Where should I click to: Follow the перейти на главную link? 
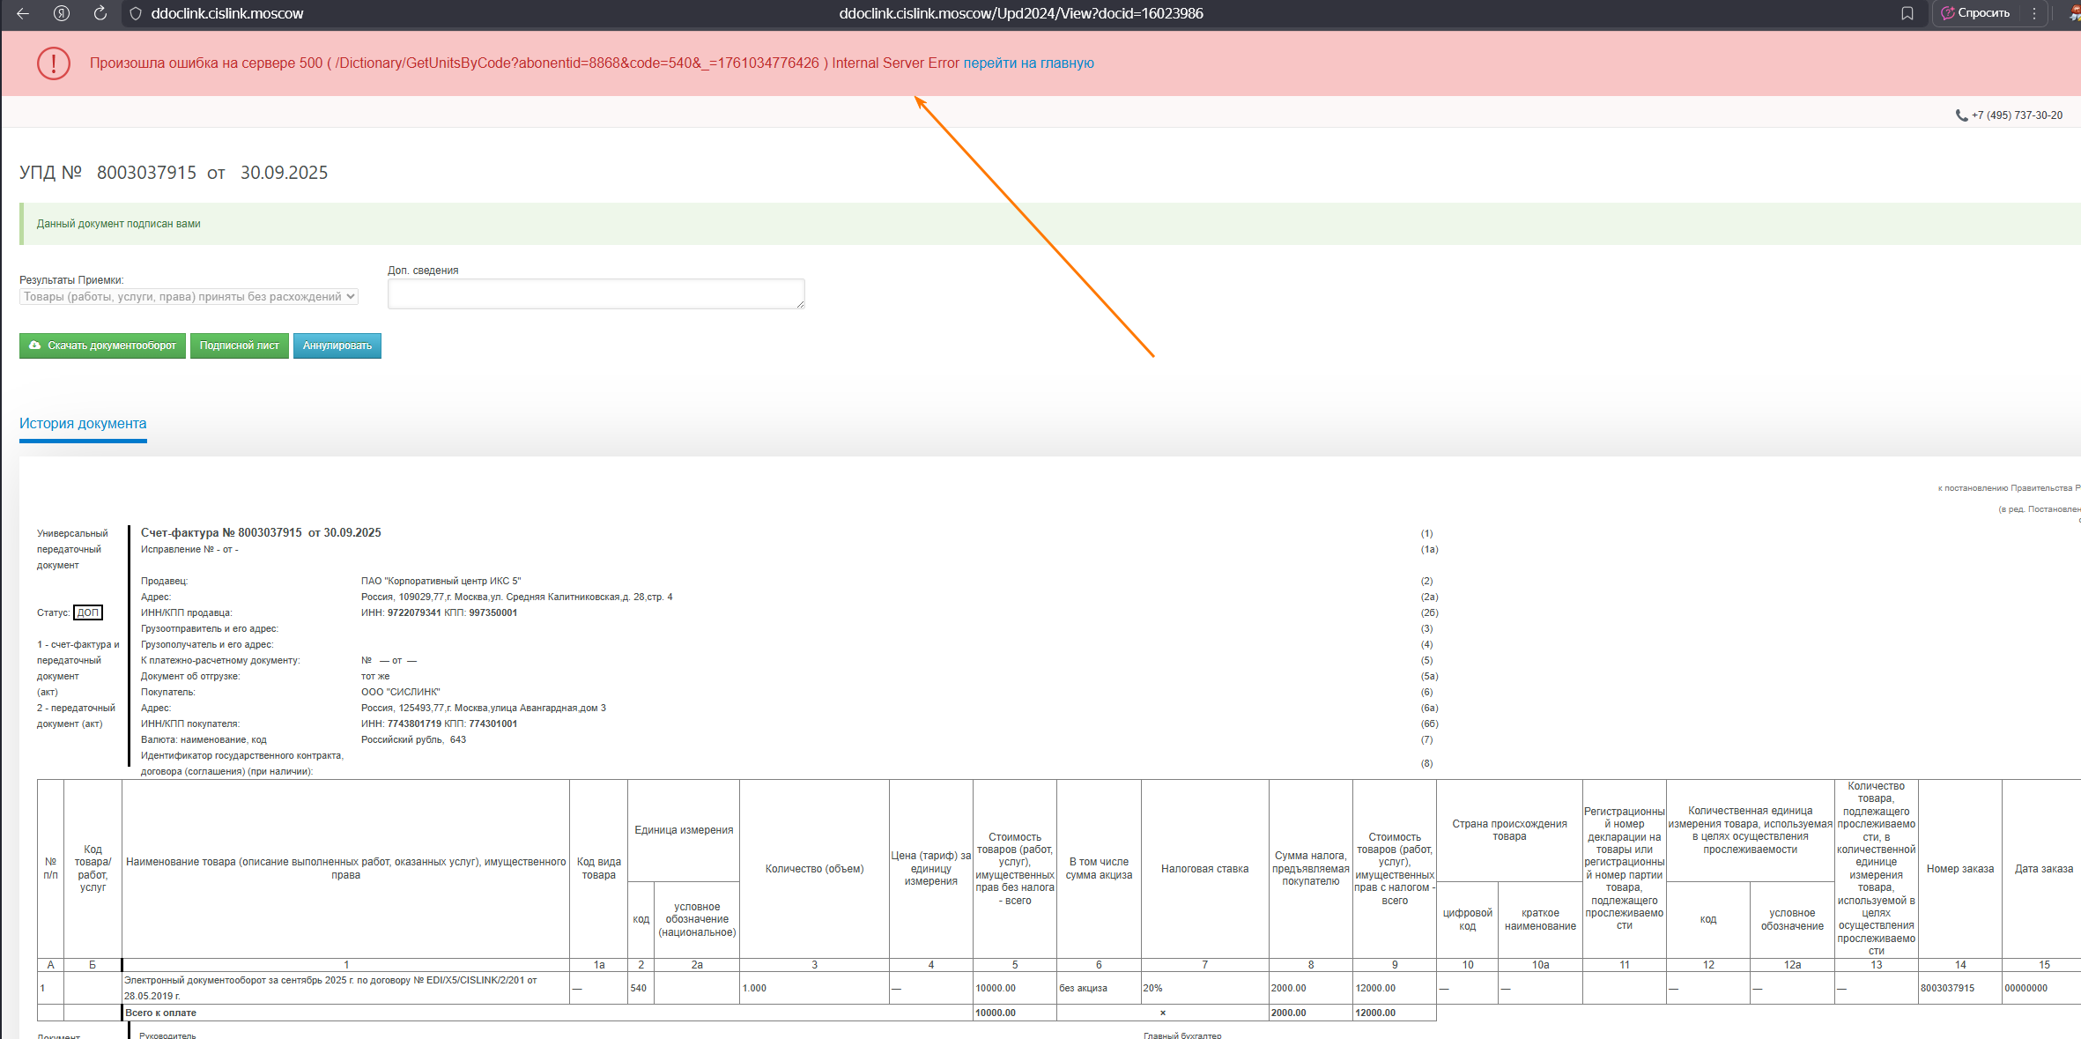click(1028, 63)
